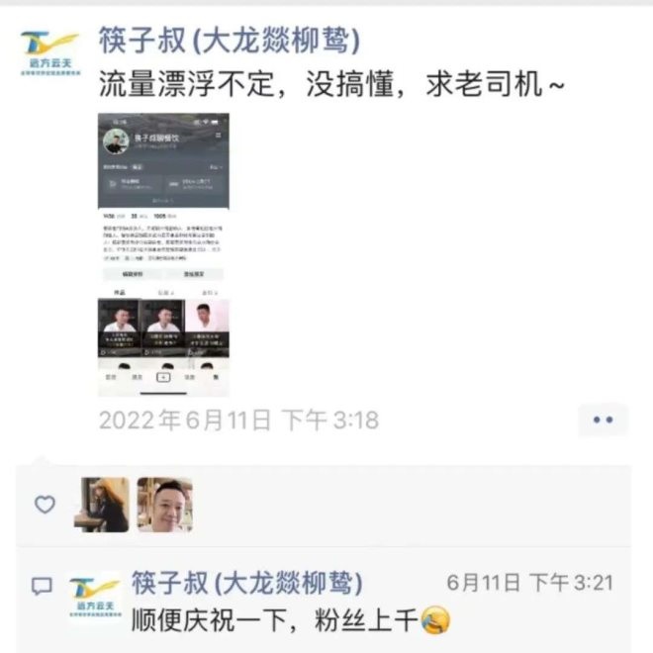The image size is (653, 653).
Task: Tap the plus button in embedded screenshot
Action: pos(163,377)
